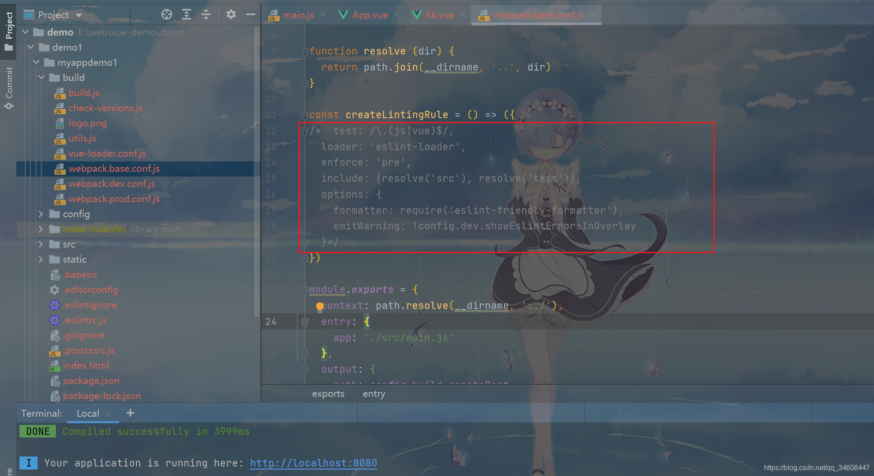Click the intention light bulb on context line

point(319,306)
